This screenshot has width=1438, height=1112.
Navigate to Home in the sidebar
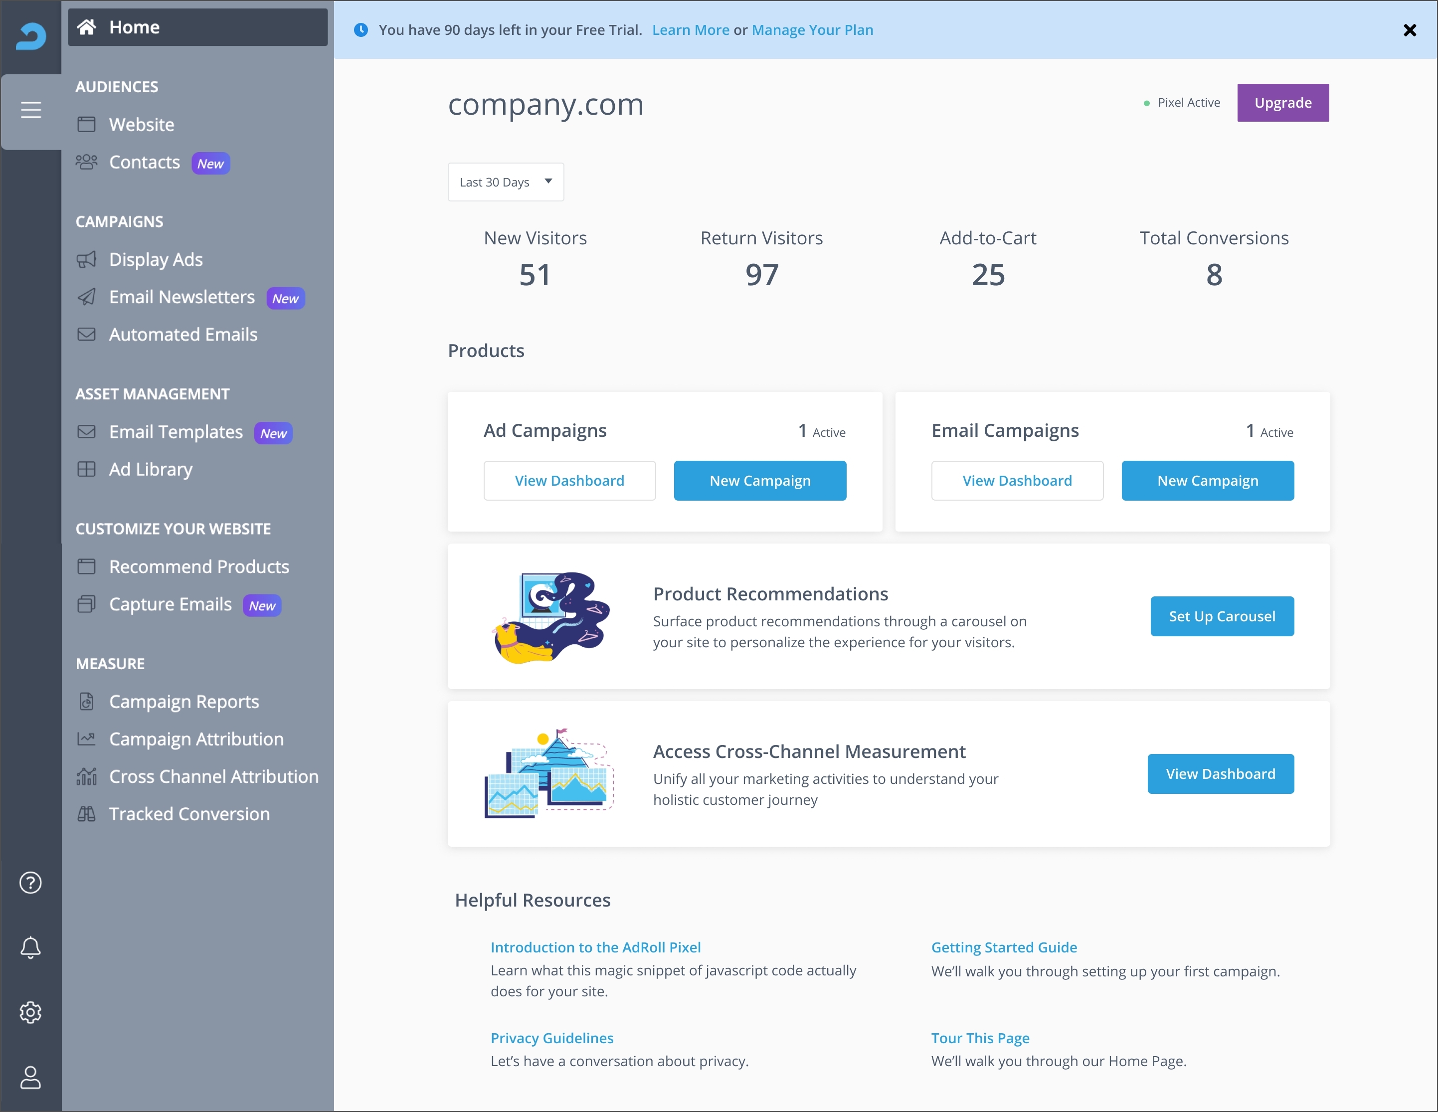134,27
